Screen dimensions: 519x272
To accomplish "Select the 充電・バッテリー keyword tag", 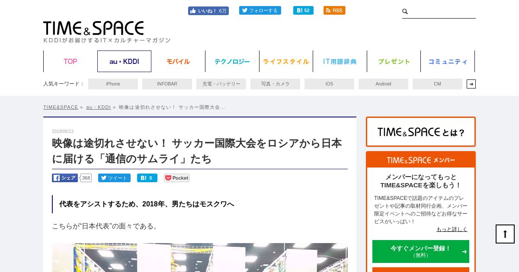I will point(221,84).
